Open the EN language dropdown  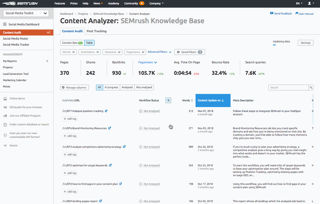299,4
